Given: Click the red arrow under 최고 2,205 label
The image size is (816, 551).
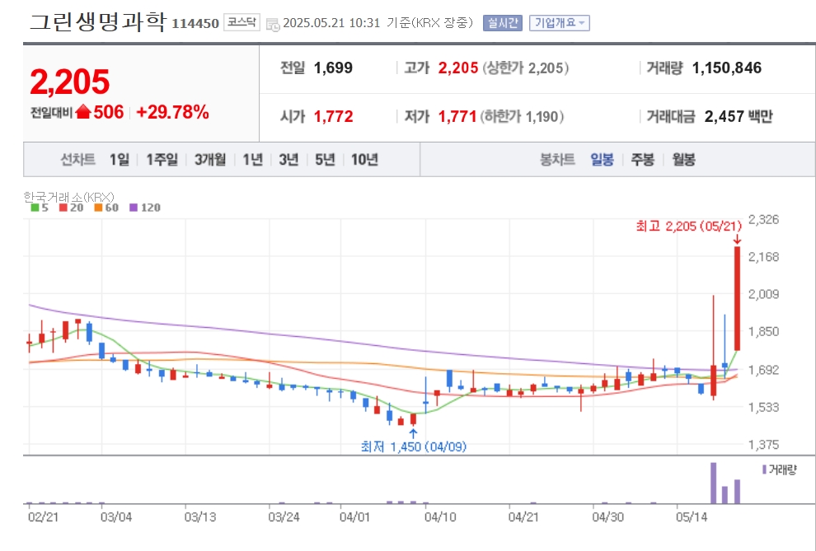Looking at the screenshot, I should coord(736,239).
